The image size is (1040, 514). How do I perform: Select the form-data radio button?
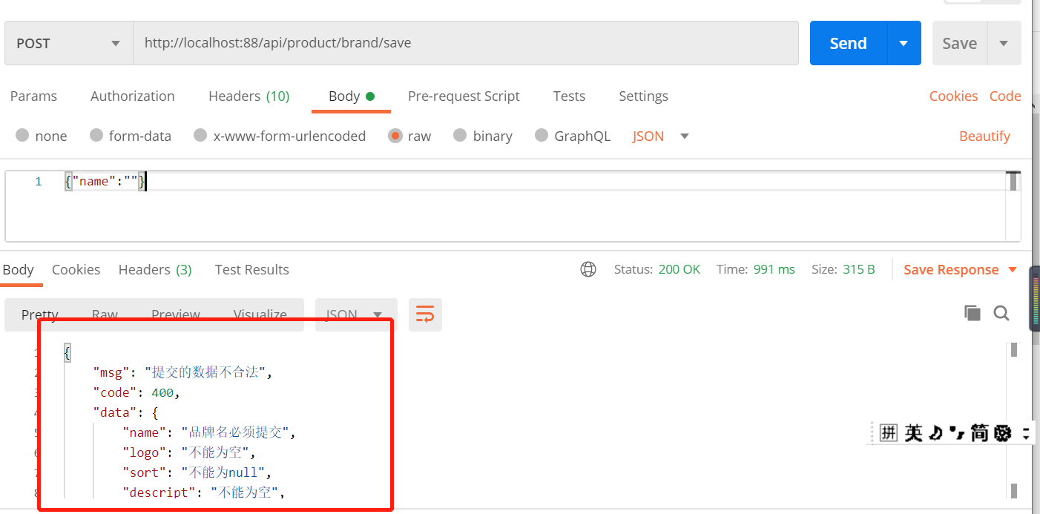point(96,135)
